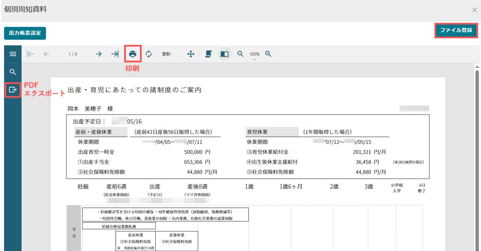481x251 pixels.
Task: Click the 500,000 円 amount
Action: point(197,152)
